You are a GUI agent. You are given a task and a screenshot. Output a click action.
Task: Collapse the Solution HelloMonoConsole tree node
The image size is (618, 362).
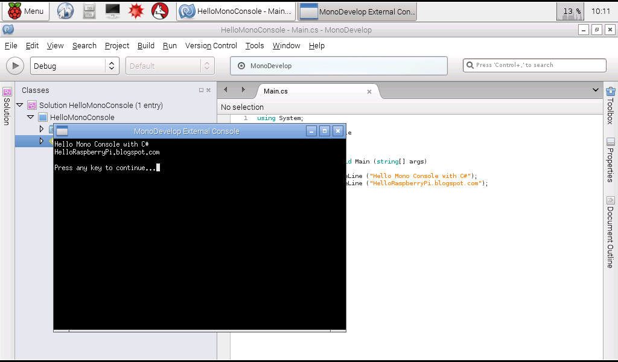[20, 105]
